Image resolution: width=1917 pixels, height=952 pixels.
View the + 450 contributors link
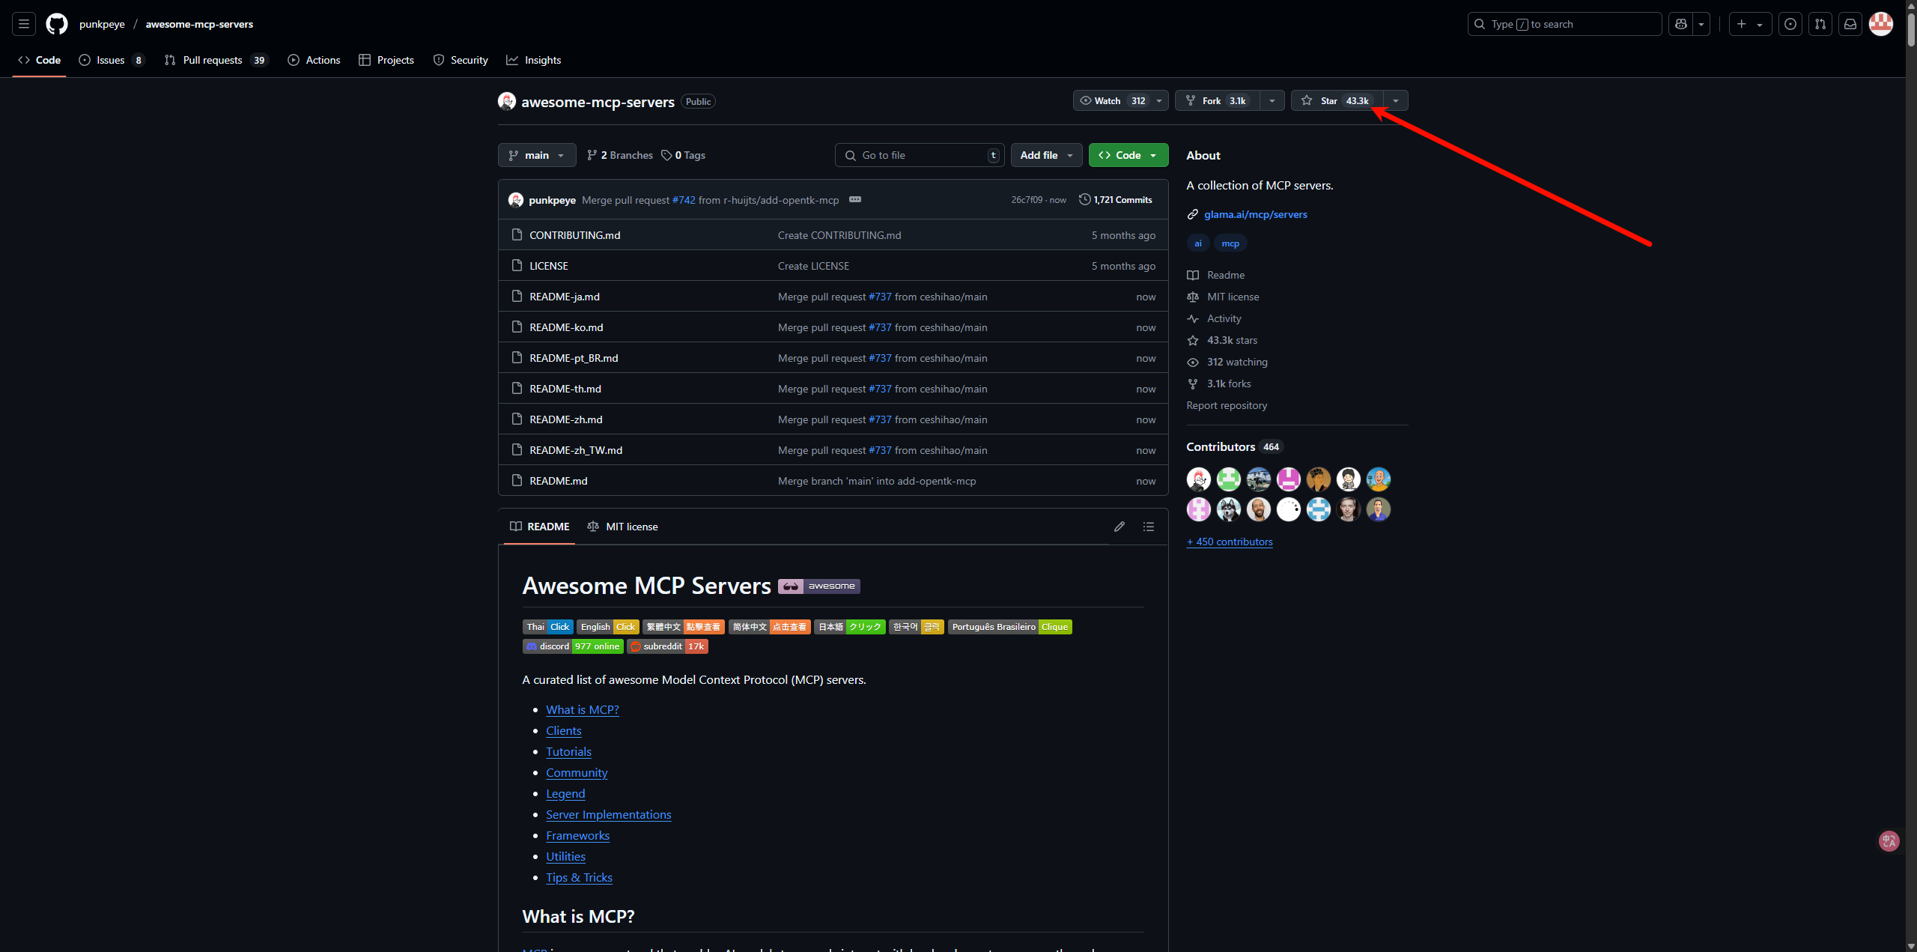(1230, 542)
